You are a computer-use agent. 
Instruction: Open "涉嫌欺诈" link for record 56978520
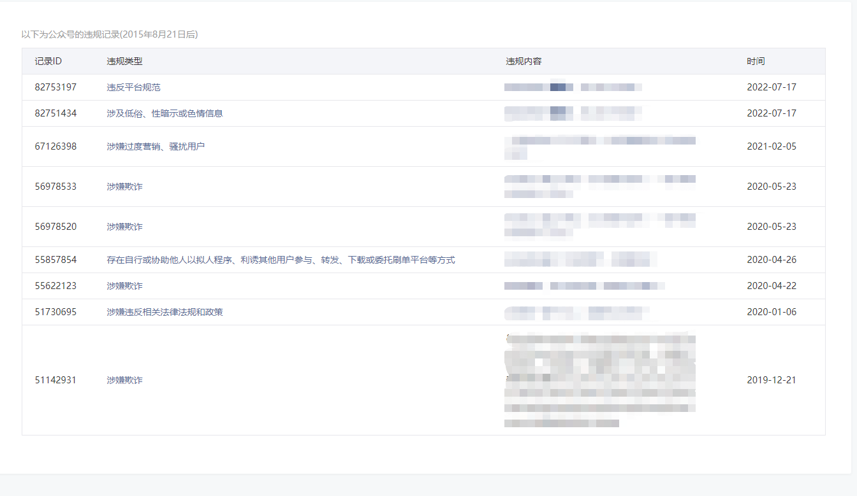click(124, 227)
